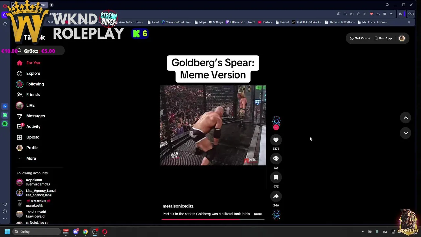Click the Get App button
This screenshot has width=421, height=237.
point(383,38)
